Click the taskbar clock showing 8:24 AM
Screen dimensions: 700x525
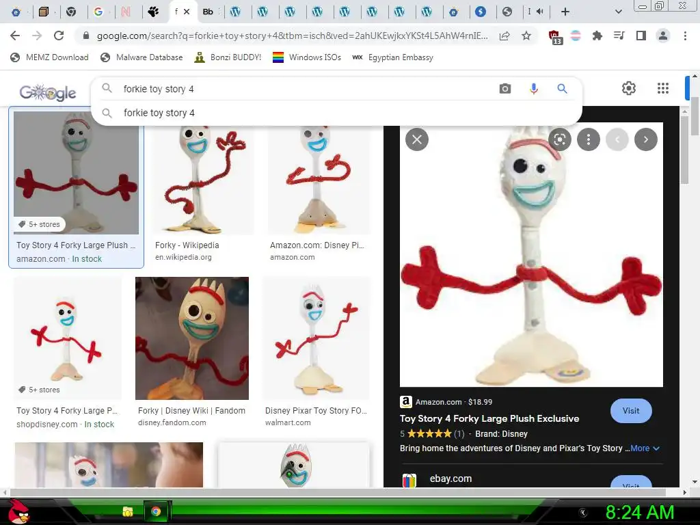[x=640, y=513]
